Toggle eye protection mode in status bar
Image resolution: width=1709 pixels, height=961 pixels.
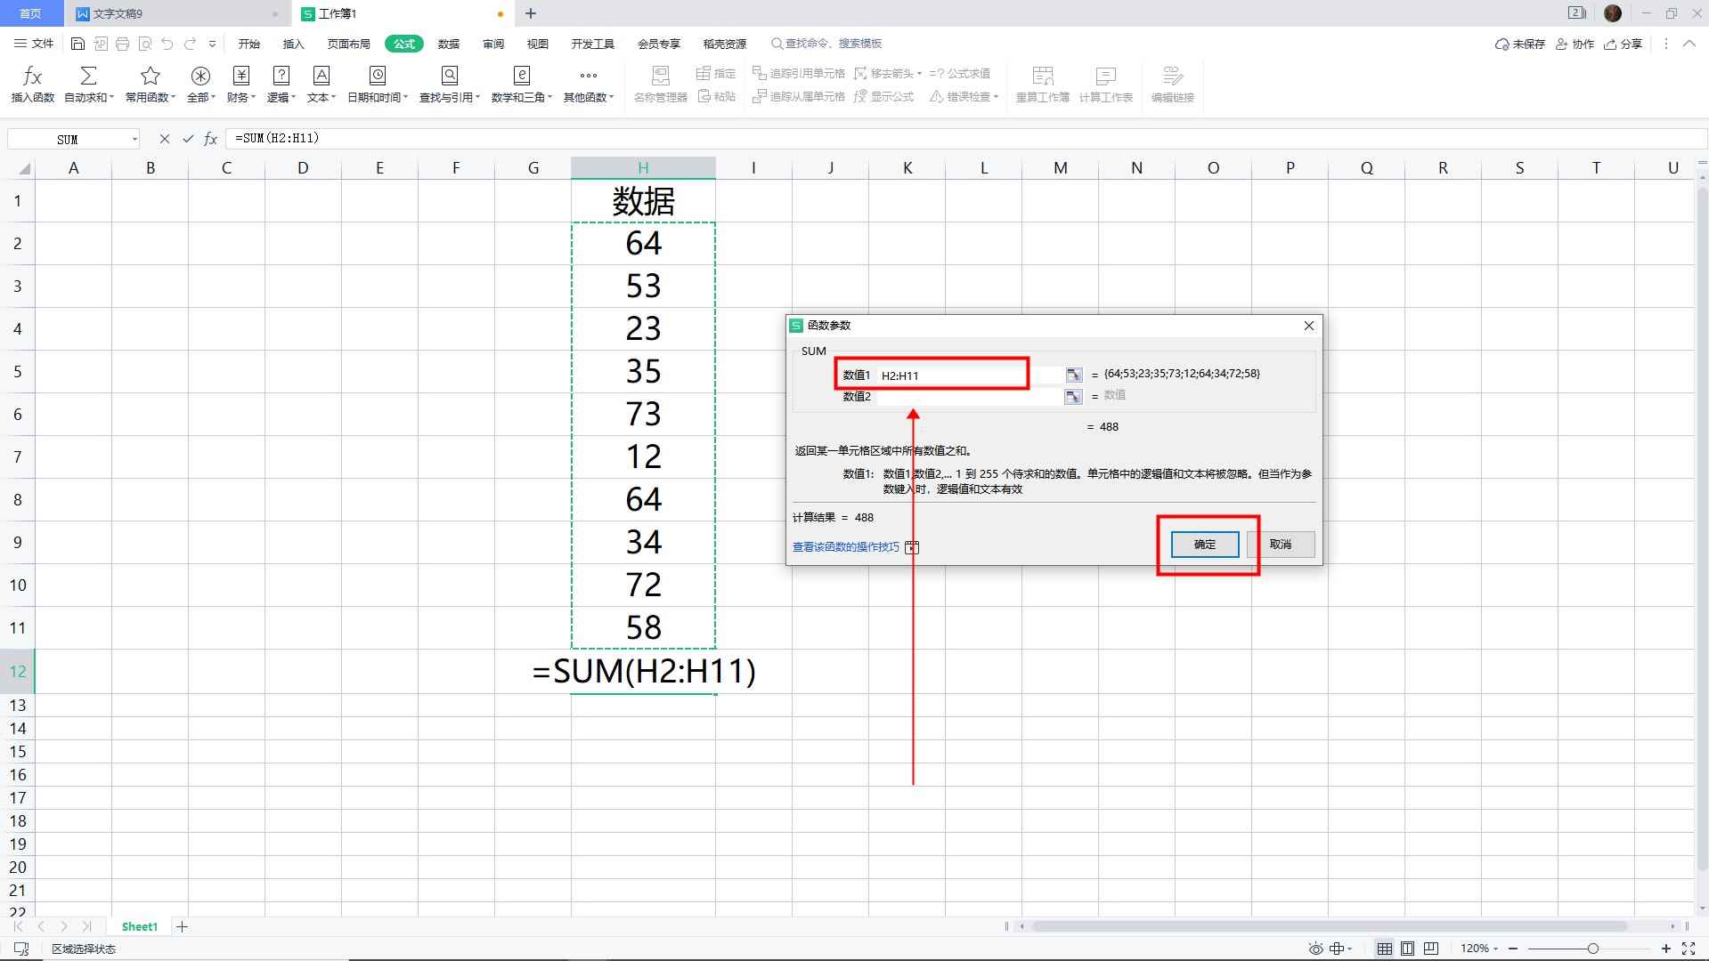click(1315, 949)
